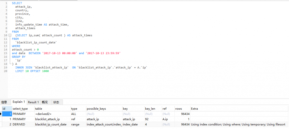This screenshot has height=129, width=289.
Task: Click the type column header
Action: click(x=78, y=109)
